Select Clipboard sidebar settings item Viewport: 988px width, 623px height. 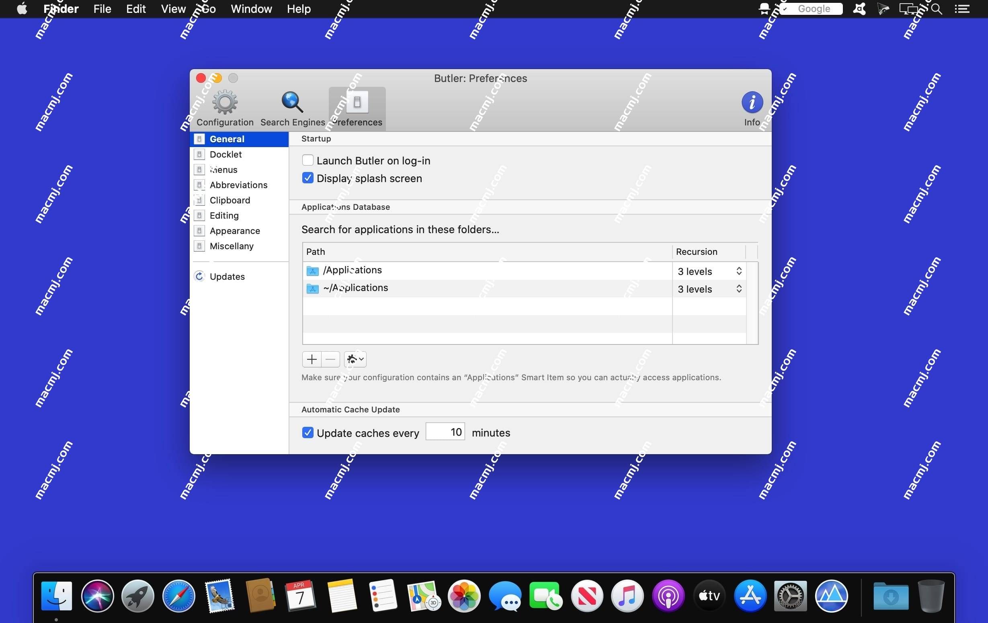coord(230,199)
